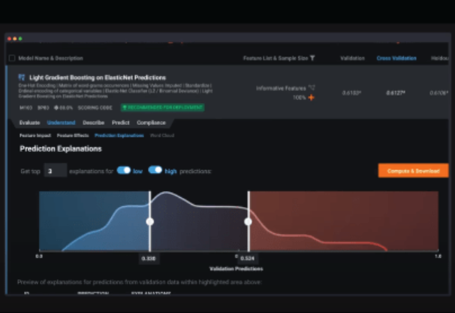Click the high threshold slider handle at 0.524
Image resolution: width=455 pixels, height=313 pixels.
[248, 222]
